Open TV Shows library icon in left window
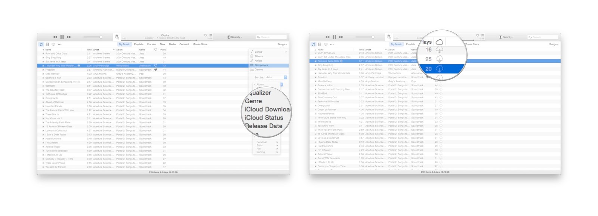The width and height of the screenshot is (598, 216). pos(53,44)
